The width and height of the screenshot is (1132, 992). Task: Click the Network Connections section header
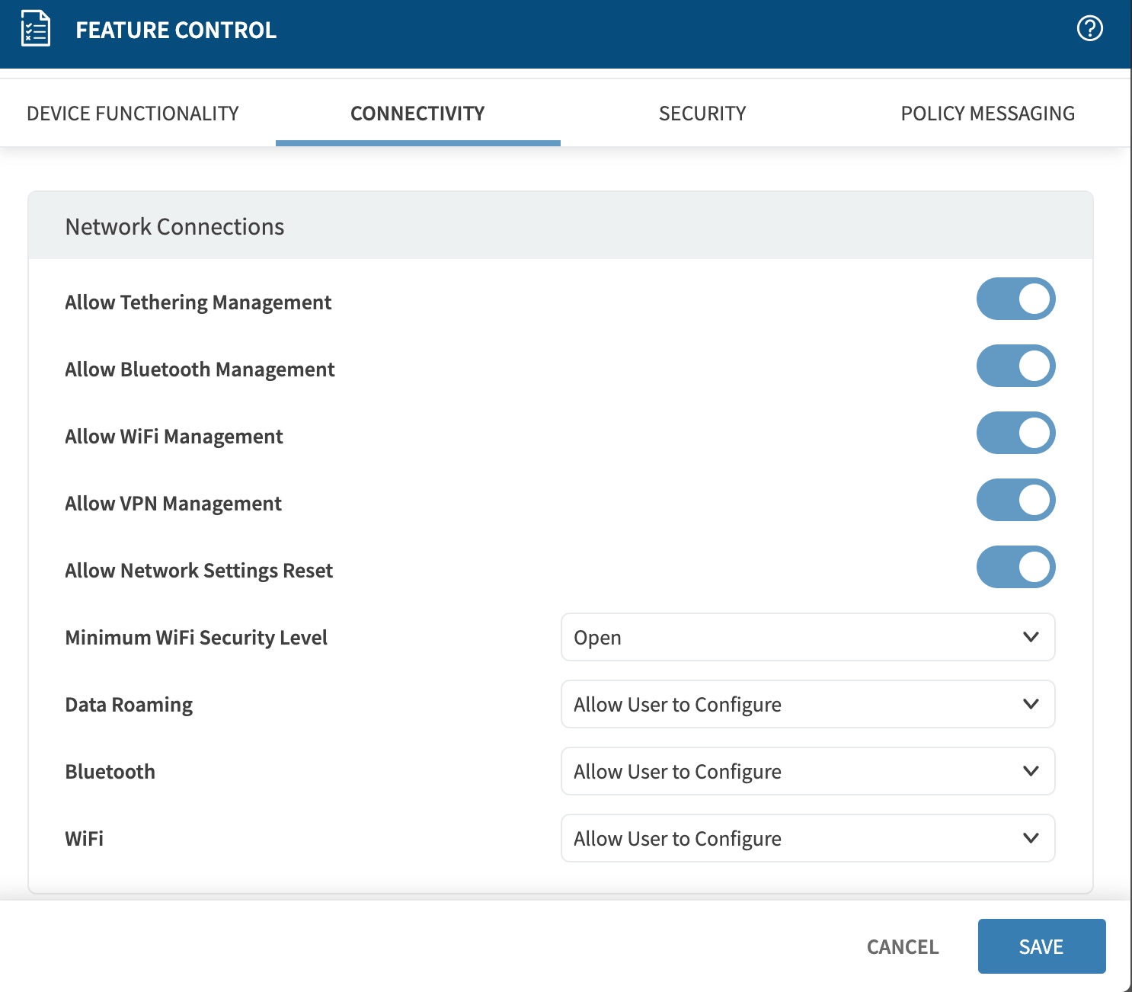click(x=174, y=226)
